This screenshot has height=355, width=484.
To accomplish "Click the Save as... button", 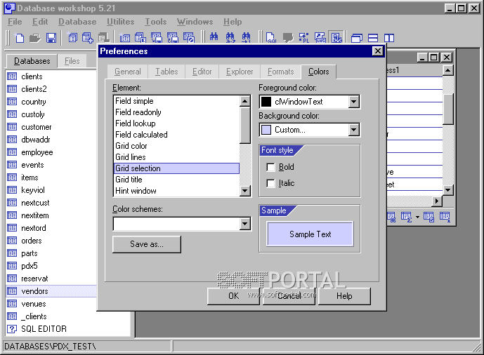I will 147,244.
